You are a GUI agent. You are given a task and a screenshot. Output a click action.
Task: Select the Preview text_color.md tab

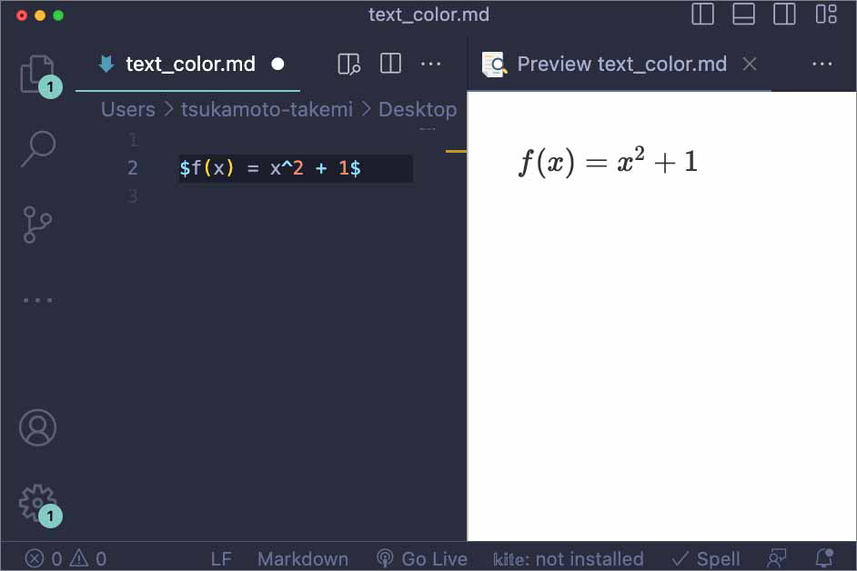click(x=622, y=64)
